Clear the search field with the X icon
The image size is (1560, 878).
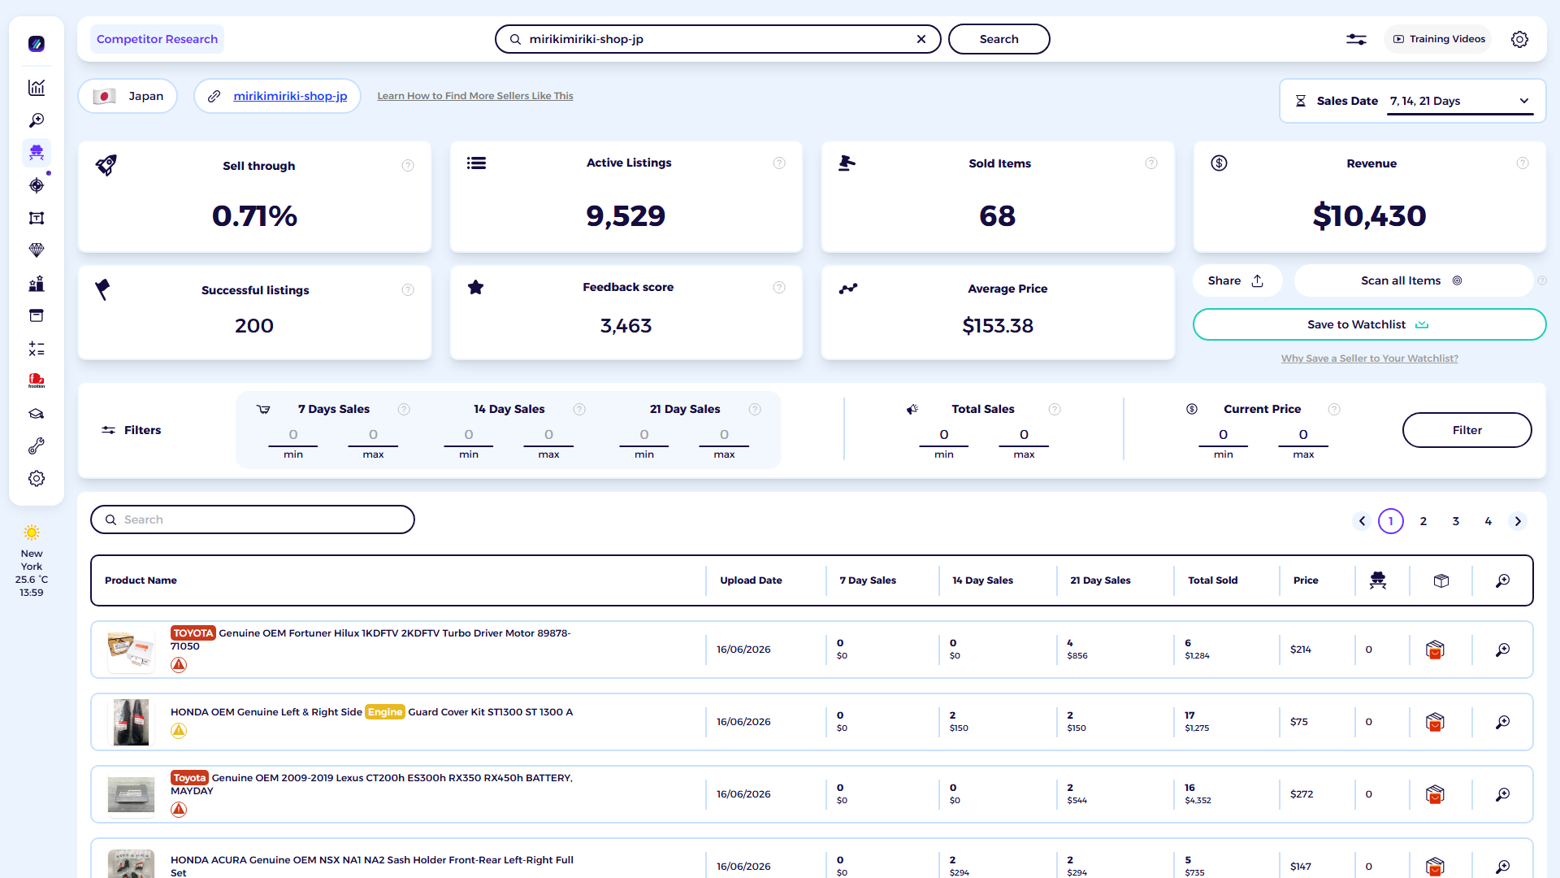click(921, 39)
